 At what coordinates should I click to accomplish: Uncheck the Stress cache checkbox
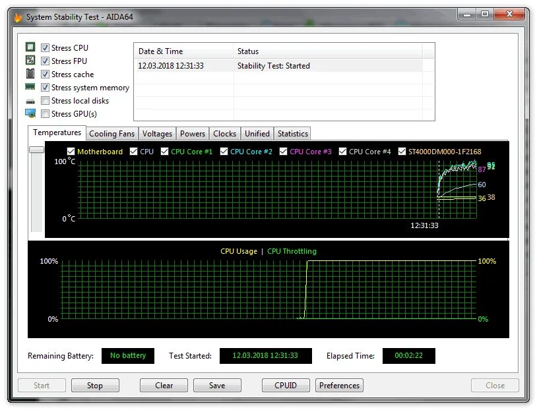pyautogui.click(x=45, y=74)
